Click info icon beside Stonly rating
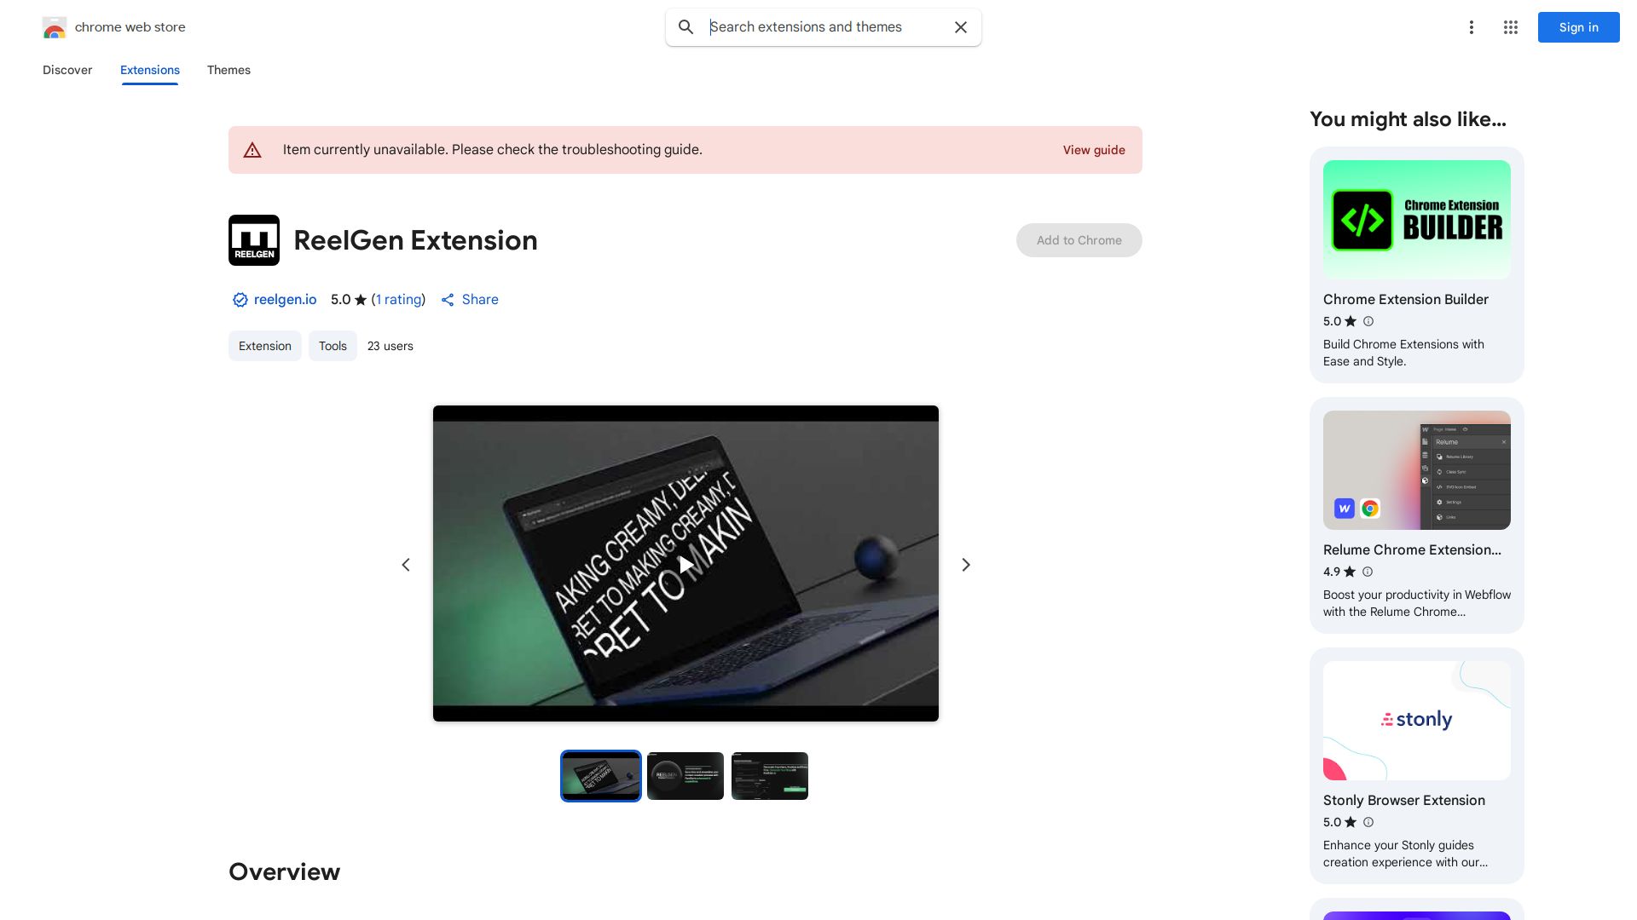Viewport: 1637px width, 920px height. [x=1368, y=822]
